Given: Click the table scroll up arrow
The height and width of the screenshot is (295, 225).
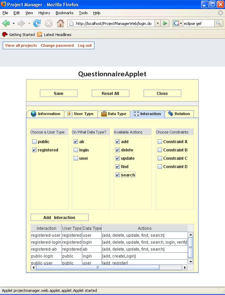Looking at the screenshot, I should (x=190, y=235).
